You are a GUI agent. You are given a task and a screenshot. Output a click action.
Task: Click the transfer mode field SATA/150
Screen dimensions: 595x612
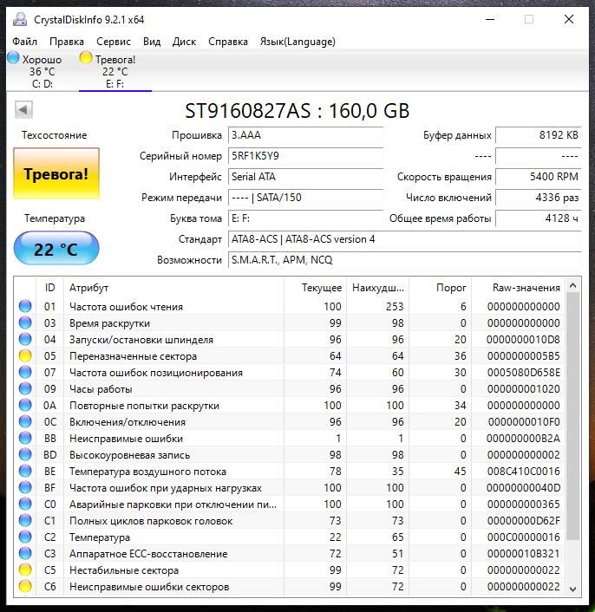coord(305,198)
